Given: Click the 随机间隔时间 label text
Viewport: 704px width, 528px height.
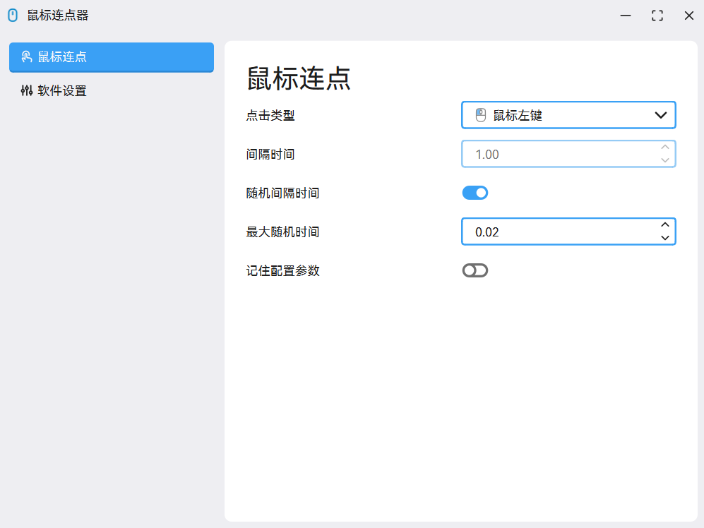Looking at the screenshot, I should coord(283,193).
